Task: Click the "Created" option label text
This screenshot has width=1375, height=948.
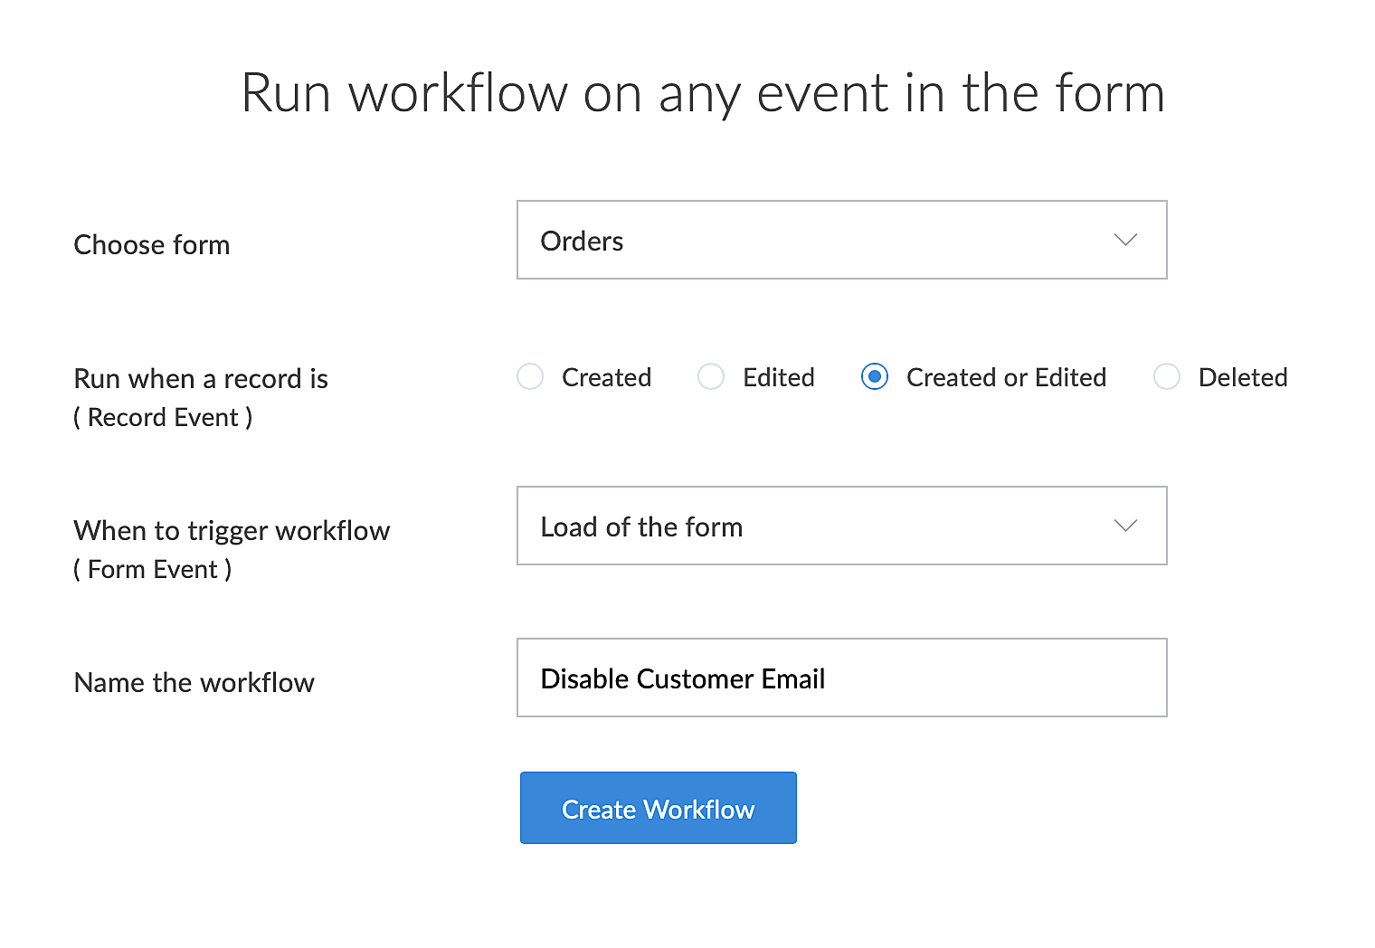Action: tap(606, 377)
